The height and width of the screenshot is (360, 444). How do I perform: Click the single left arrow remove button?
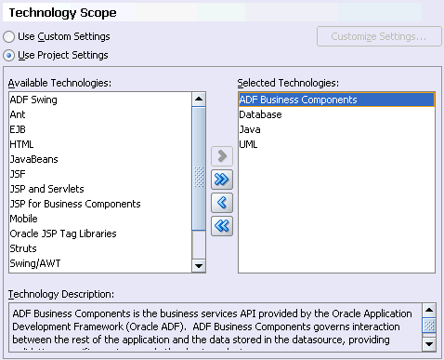click(x=222, y=203)
